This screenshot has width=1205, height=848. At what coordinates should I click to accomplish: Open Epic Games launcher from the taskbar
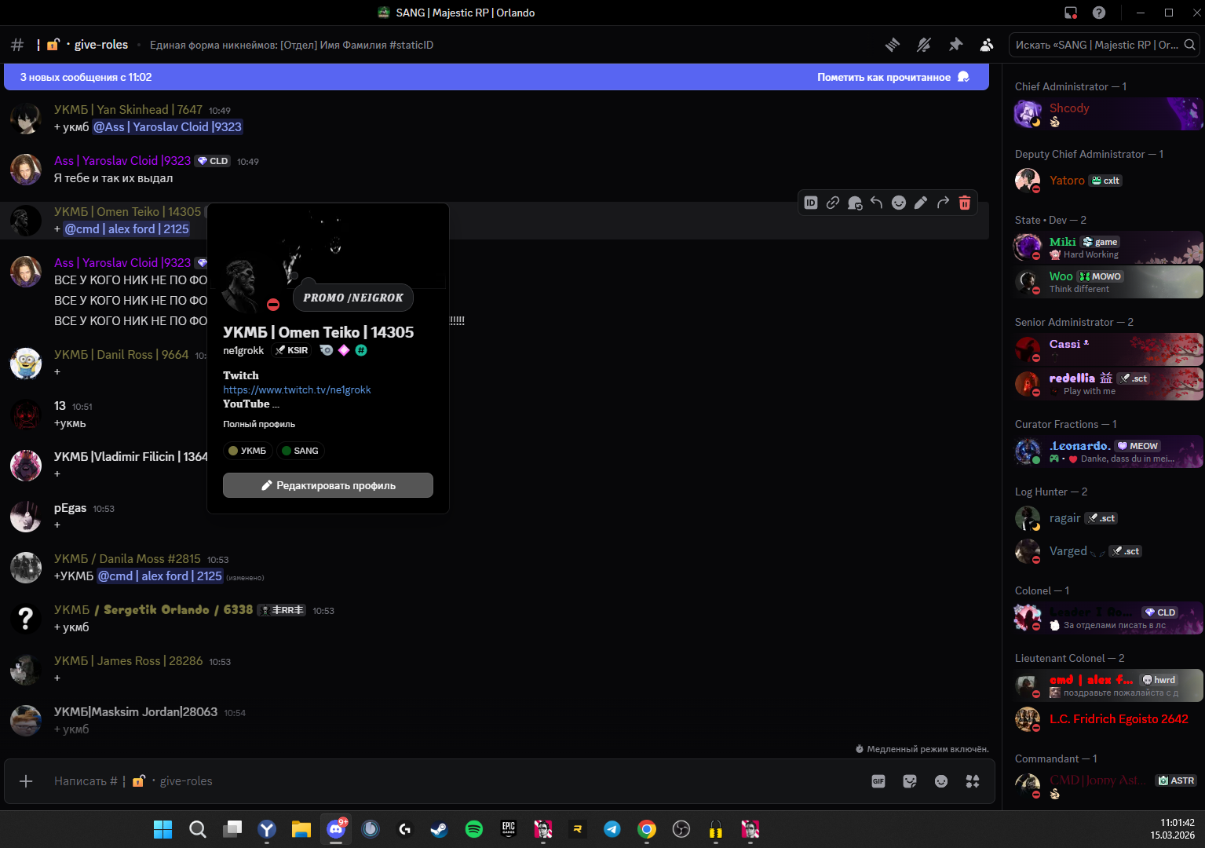(509, 829)
